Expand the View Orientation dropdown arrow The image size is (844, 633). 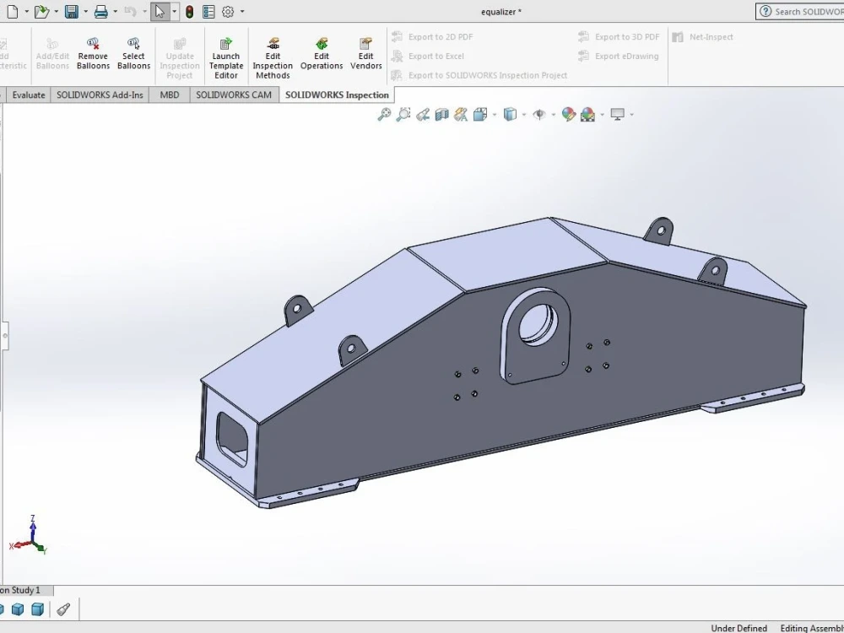[x=494, y=114]
